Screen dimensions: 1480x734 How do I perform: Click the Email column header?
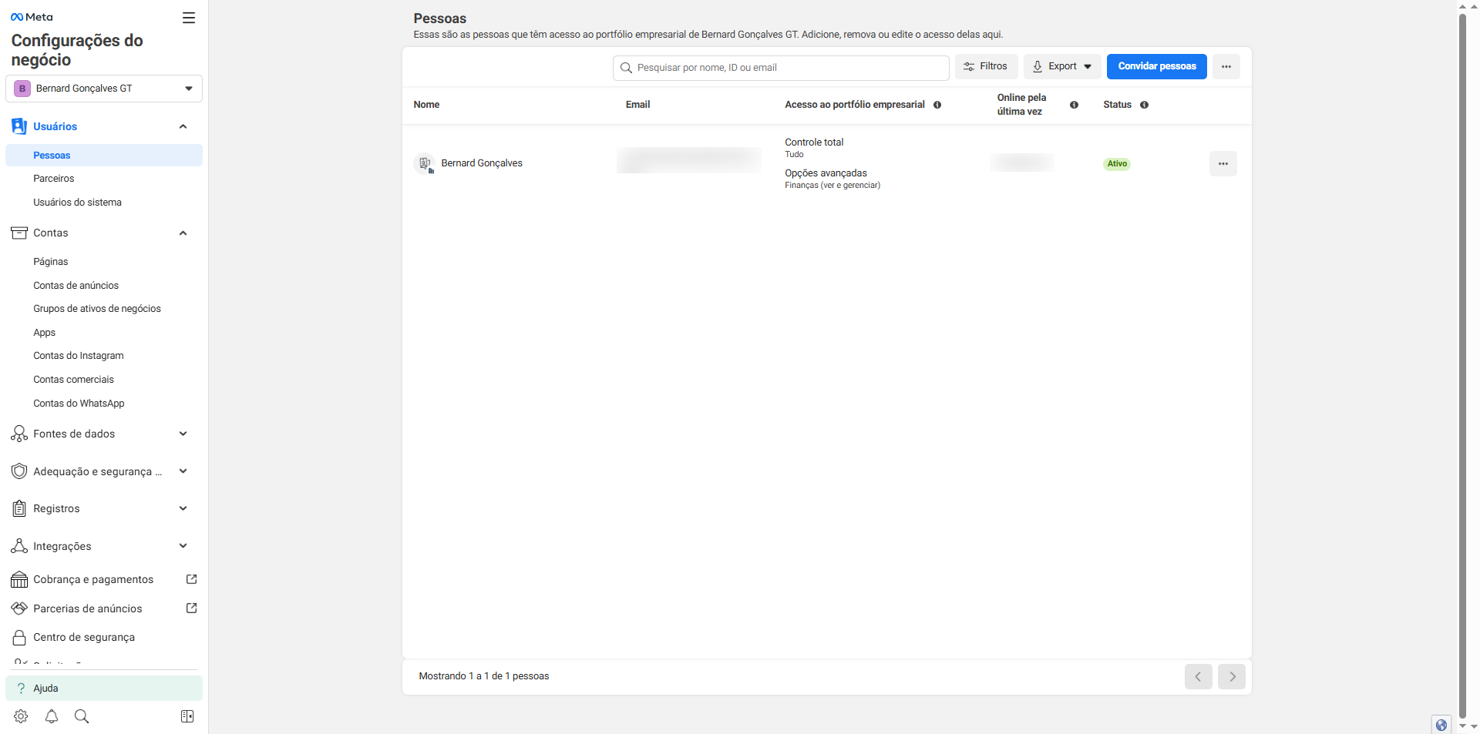pyautogui.click(x=637, y=105)
